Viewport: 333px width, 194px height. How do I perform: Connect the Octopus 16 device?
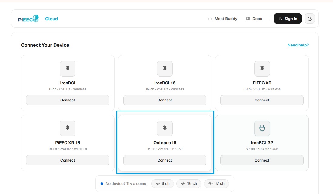point(165,160)
